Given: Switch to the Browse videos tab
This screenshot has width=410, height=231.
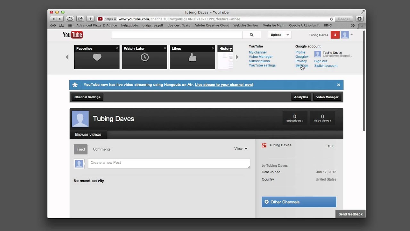Looking at the screenshot, I should pos(88,134).
